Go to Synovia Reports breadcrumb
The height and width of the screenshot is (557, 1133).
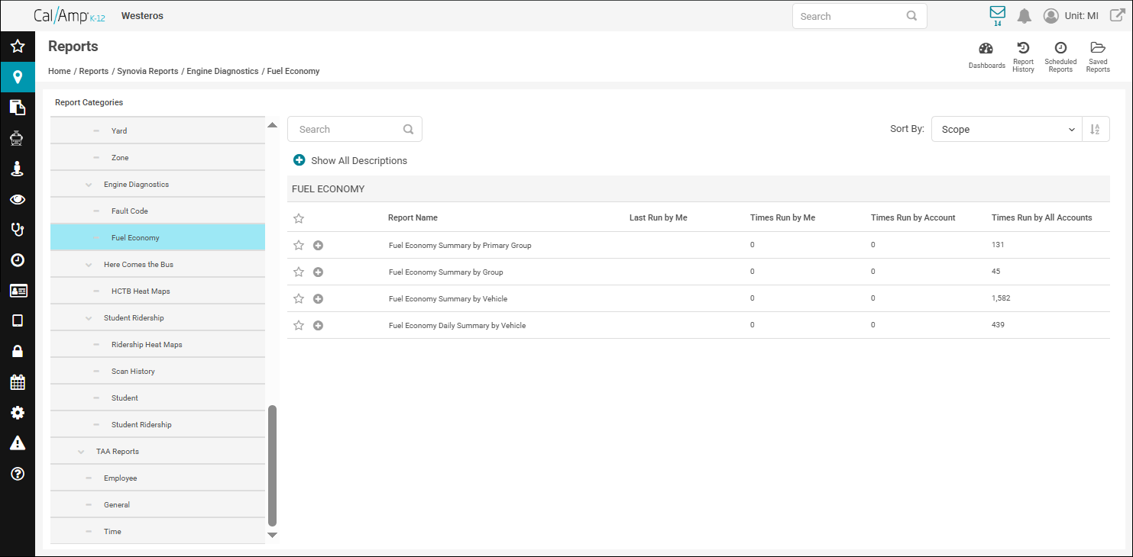pos(147,71)
